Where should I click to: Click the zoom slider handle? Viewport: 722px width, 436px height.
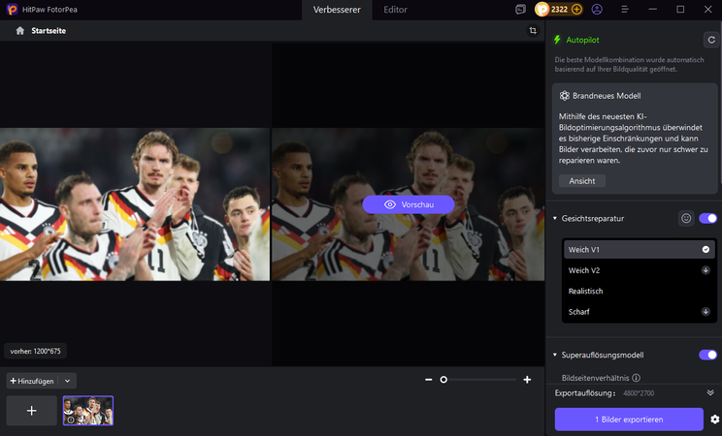pos(443,380)
